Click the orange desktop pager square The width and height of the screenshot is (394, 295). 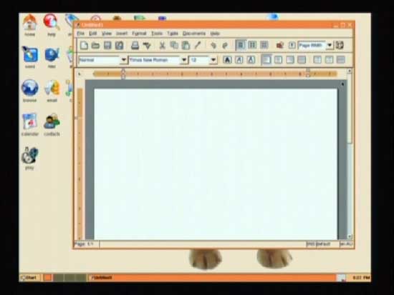[x=47, y=277]
